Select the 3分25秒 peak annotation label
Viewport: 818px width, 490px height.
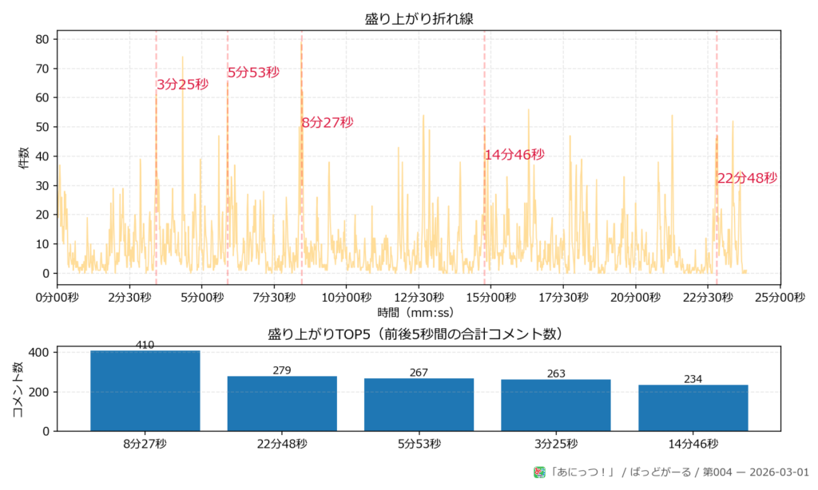183,83
